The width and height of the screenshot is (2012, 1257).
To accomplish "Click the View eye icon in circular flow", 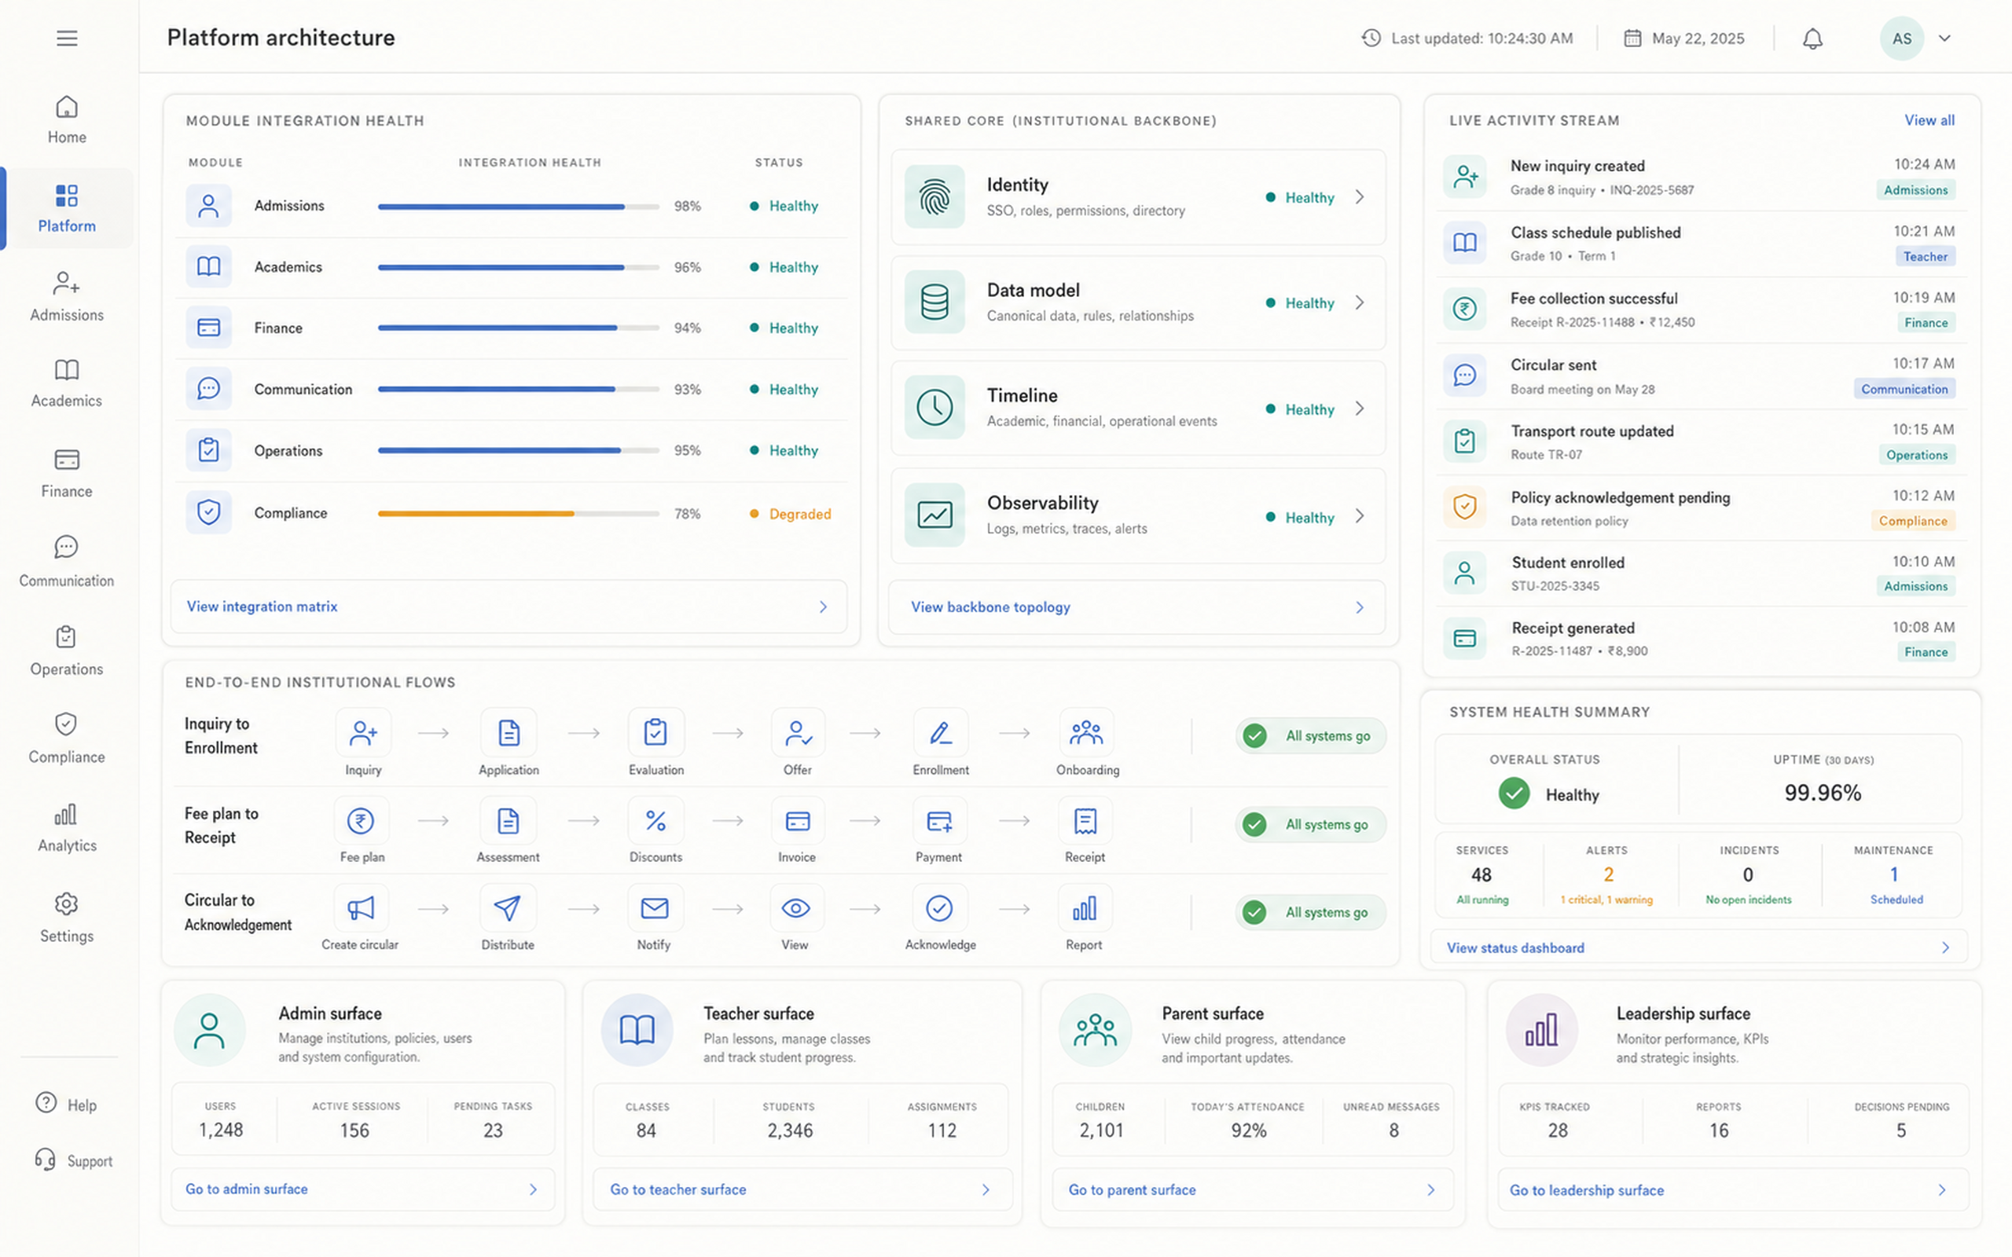I will point(796,909).
